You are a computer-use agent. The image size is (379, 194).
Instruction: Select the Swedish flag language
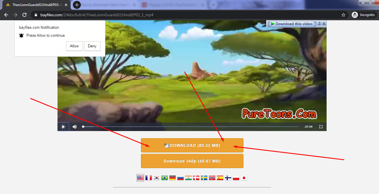coord(204,178)
